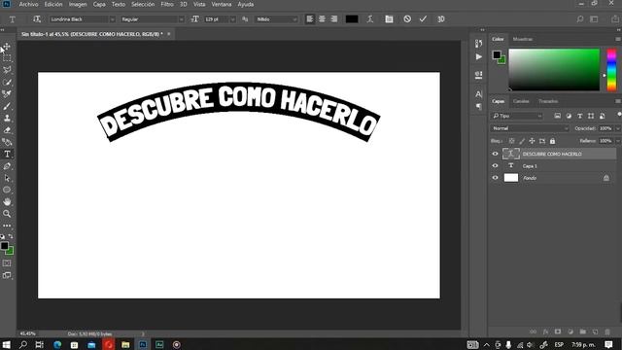Select the Hand tool
The width and height of the screenshot is (622, 350).
tap(7, 202)
